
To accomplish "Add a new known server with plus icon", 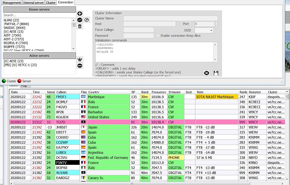I will [x=80, y=13].
